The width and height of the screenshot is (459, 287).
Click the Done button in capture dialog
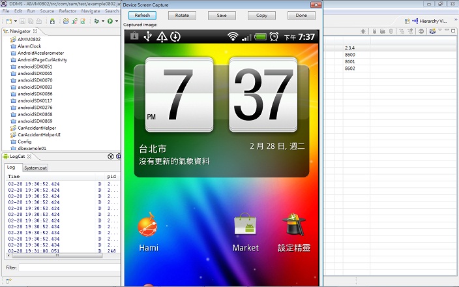click(x=301, y=15)
